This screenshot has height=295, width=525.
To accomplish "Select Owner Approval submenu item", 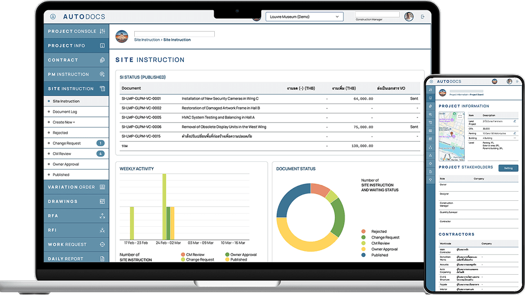I will [76, 164].
